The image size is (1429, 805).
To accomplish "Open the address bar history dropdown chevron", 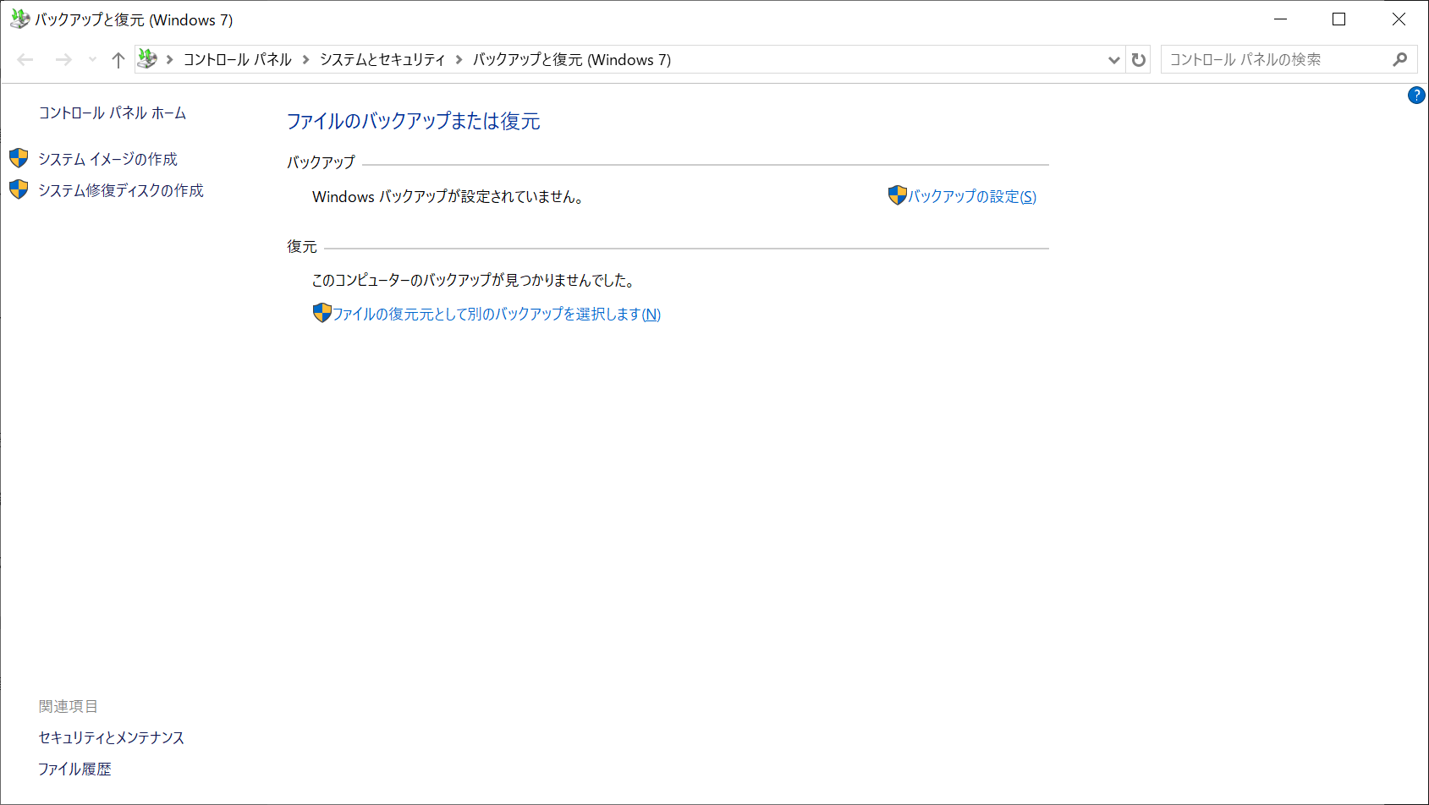I will click(x=1114, y=59).
